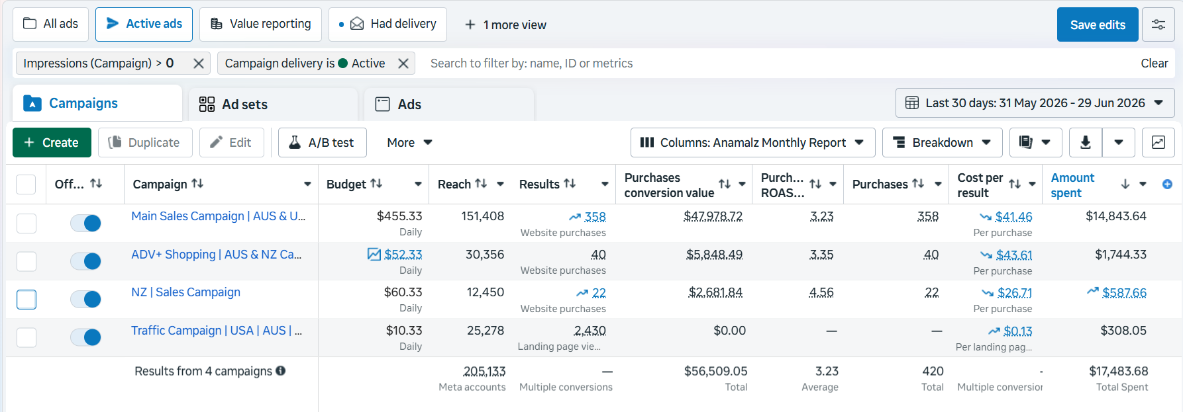Select the Main Sales Campaign row checkbox
The width and height of the screenshot is (1183, 412).
(x=26, y=224)
